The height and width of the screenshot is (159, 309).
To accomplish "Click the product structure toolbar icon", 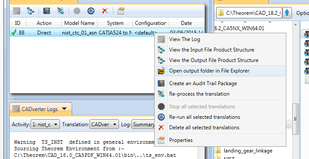I will pyautogui.click(x=31, y=10).
